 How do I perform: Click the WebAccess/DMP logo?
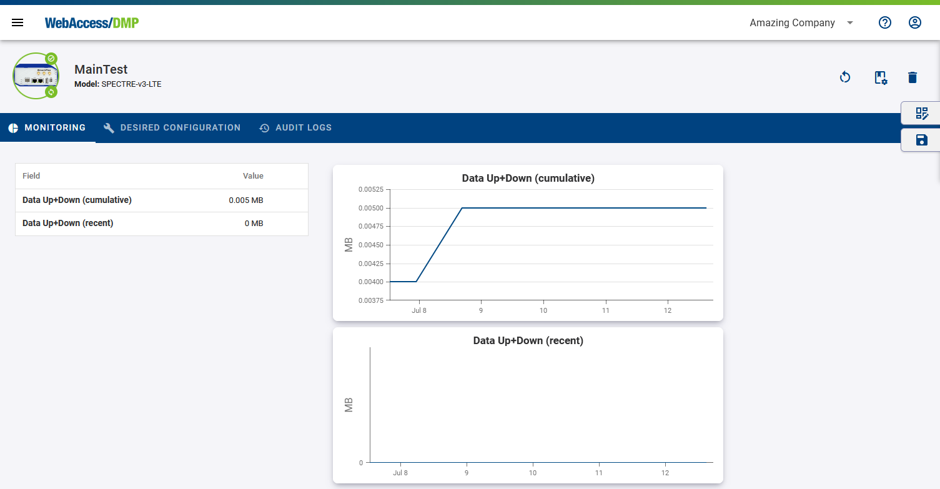(92, 23)
